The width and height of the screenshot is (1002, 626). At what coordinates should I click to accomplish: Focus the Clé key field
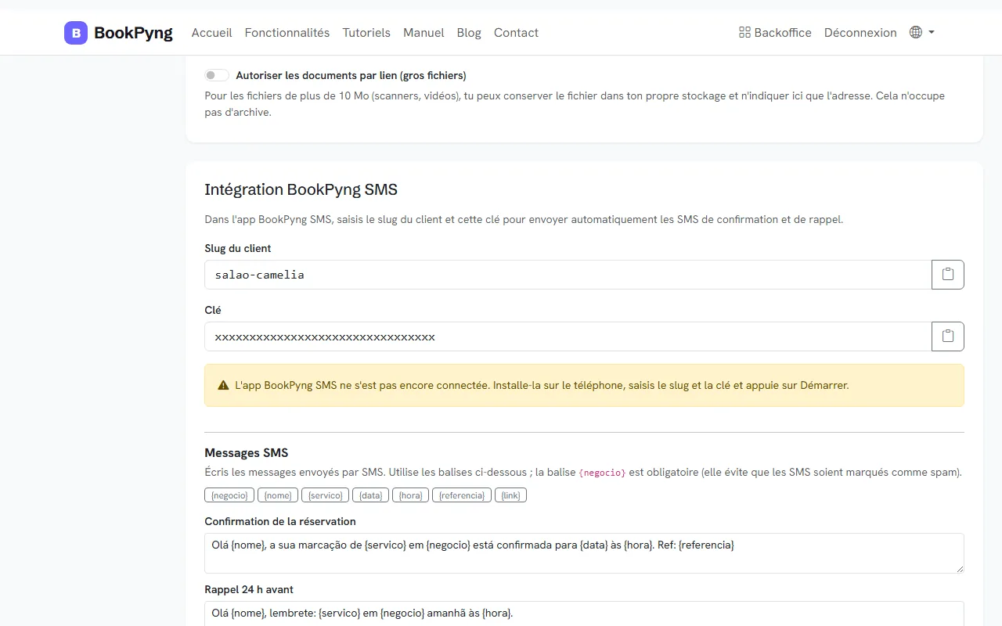point(568,336)
